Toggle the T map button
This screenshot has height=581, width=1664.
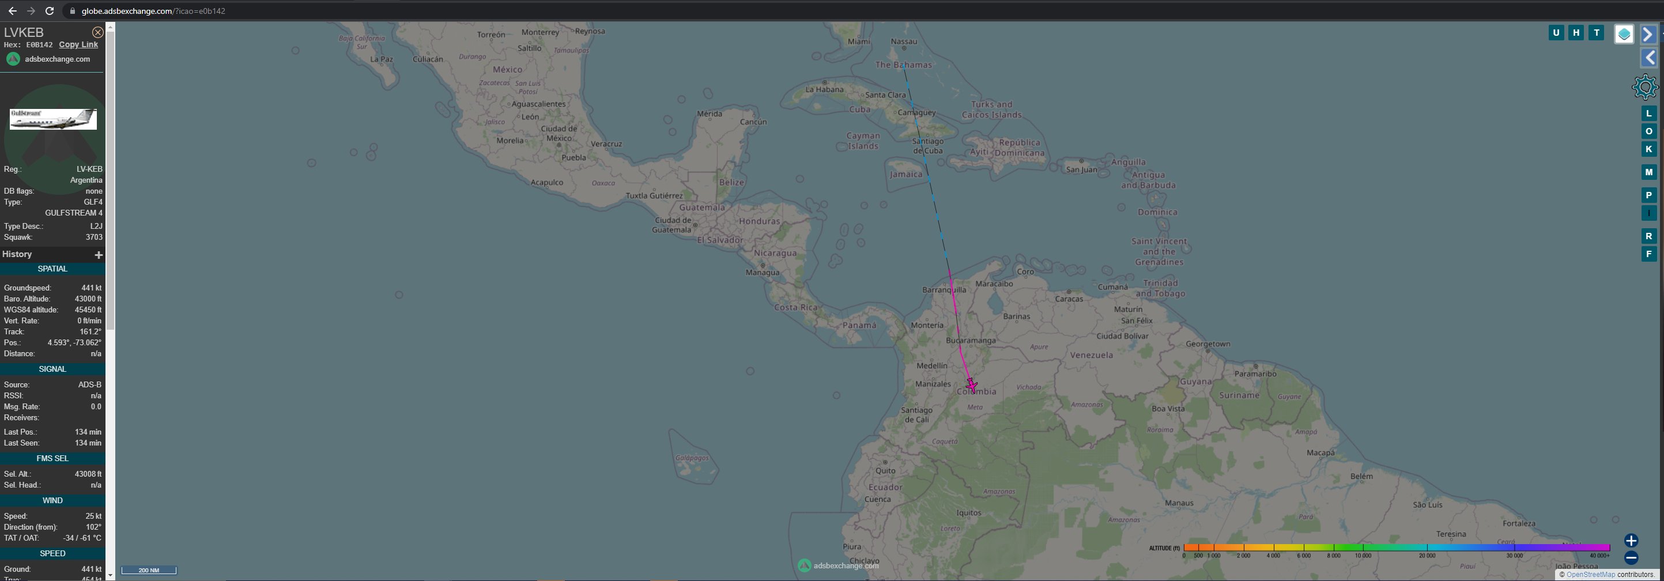tap(1597, 32)
